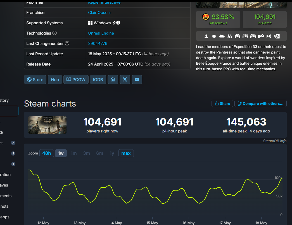
Task: Click the NVIDIA GeForce Now icon
Action: click(x=277, y=36)
